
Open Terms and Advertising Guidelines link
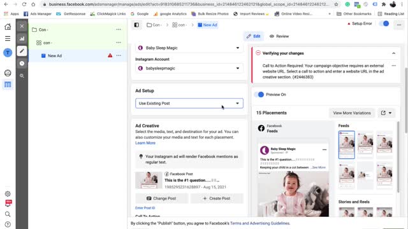pyautogui.click(x=259, y=223)
